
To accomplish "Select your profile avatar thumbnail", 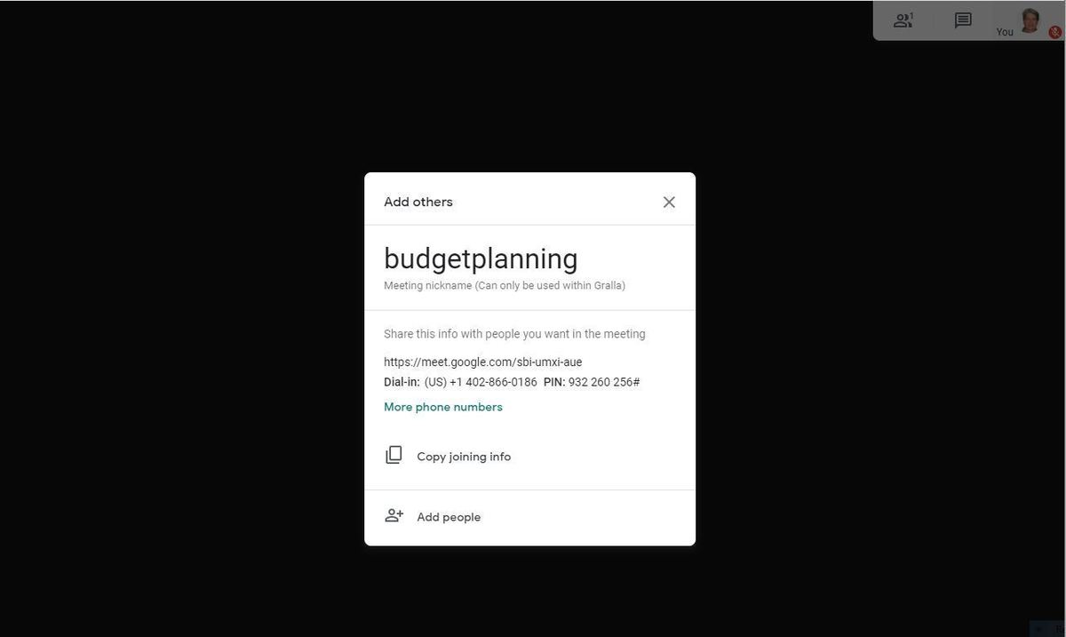I will coord(1030,20).
